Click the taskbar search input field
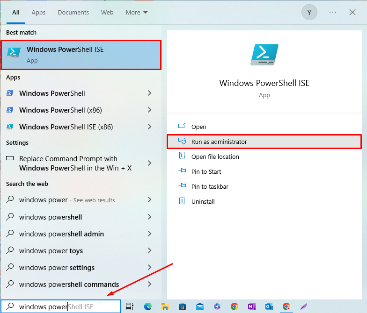The width and height of the screenshot is (367, 313). 61,306
